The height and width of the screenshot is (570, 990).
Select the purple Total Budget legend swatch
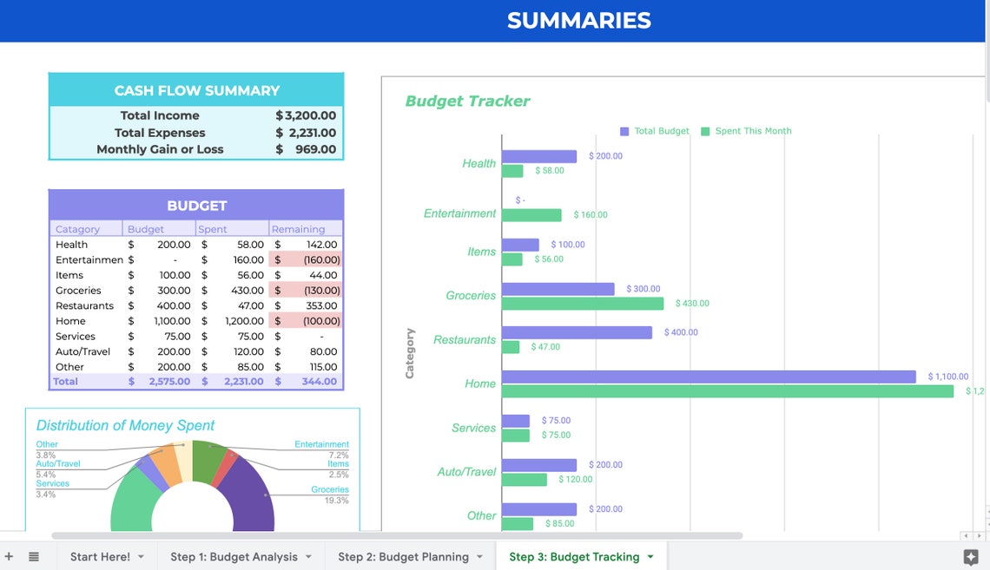[x=624, y=131]
